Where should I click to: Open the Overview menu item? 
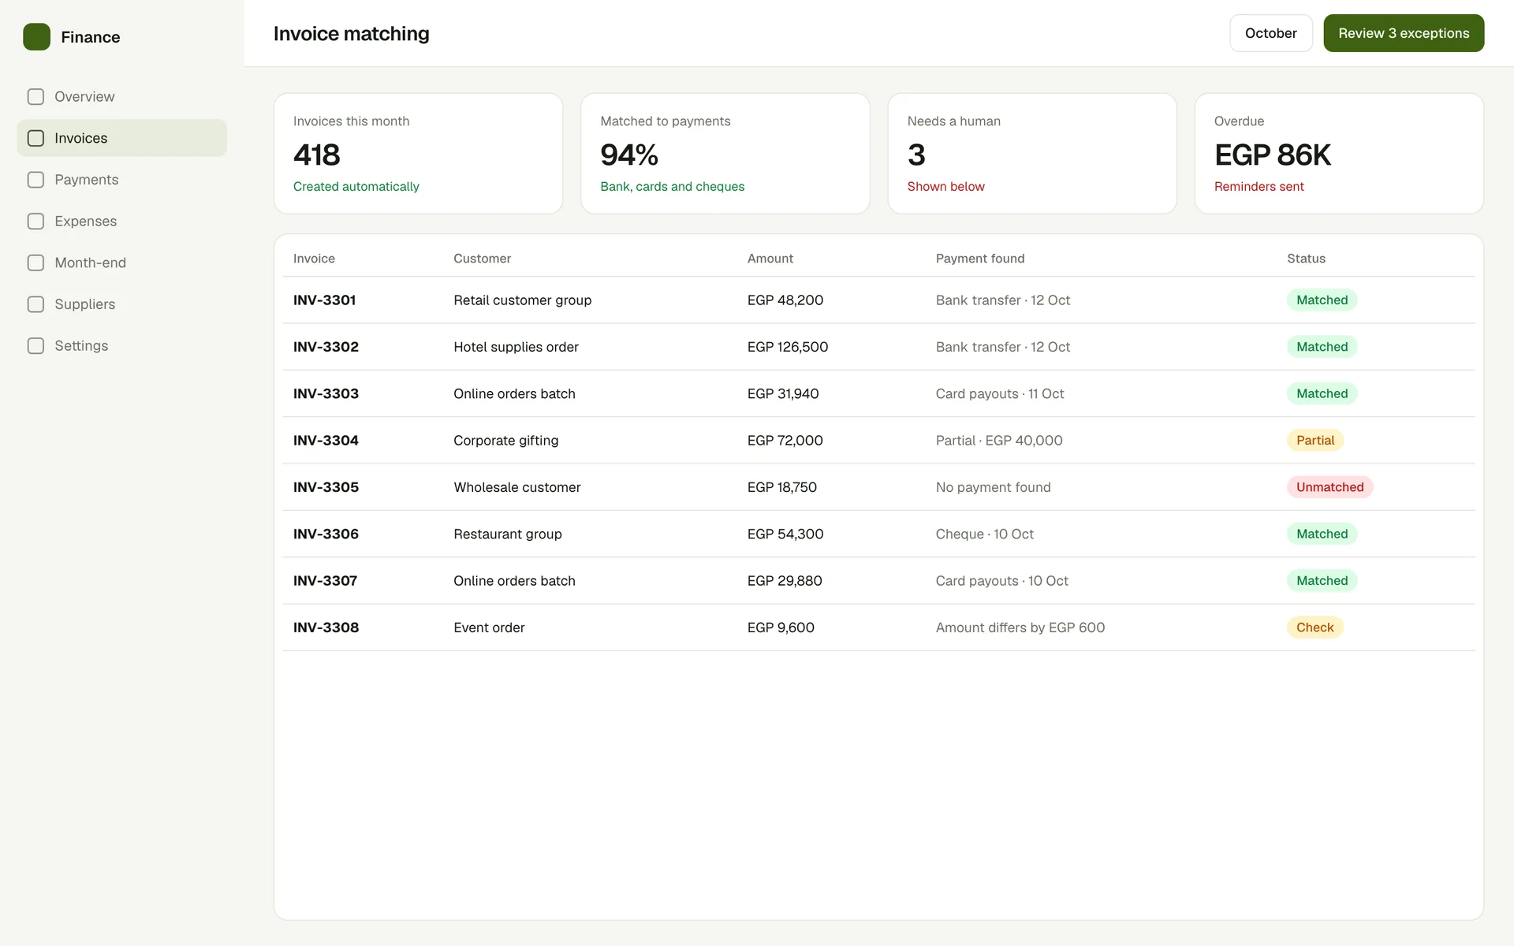121,97
